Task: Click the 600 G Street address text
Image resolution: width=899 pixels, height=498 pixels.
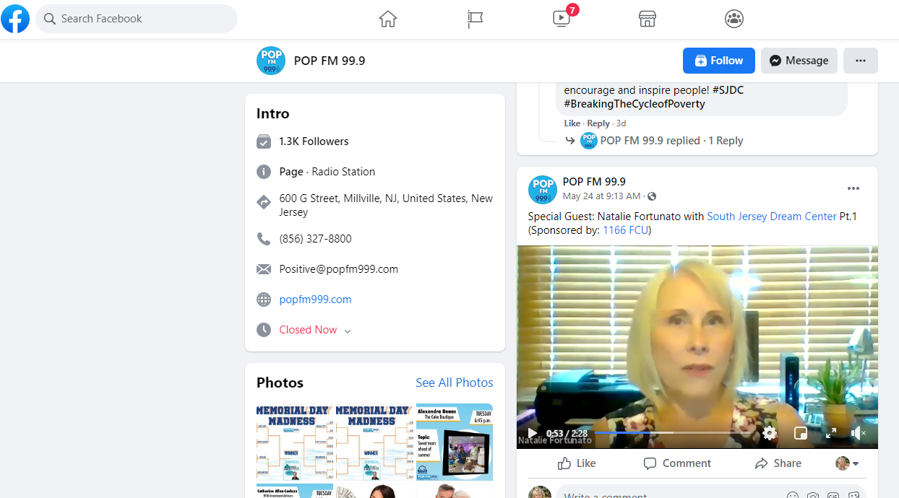Action: coord(386,205)
